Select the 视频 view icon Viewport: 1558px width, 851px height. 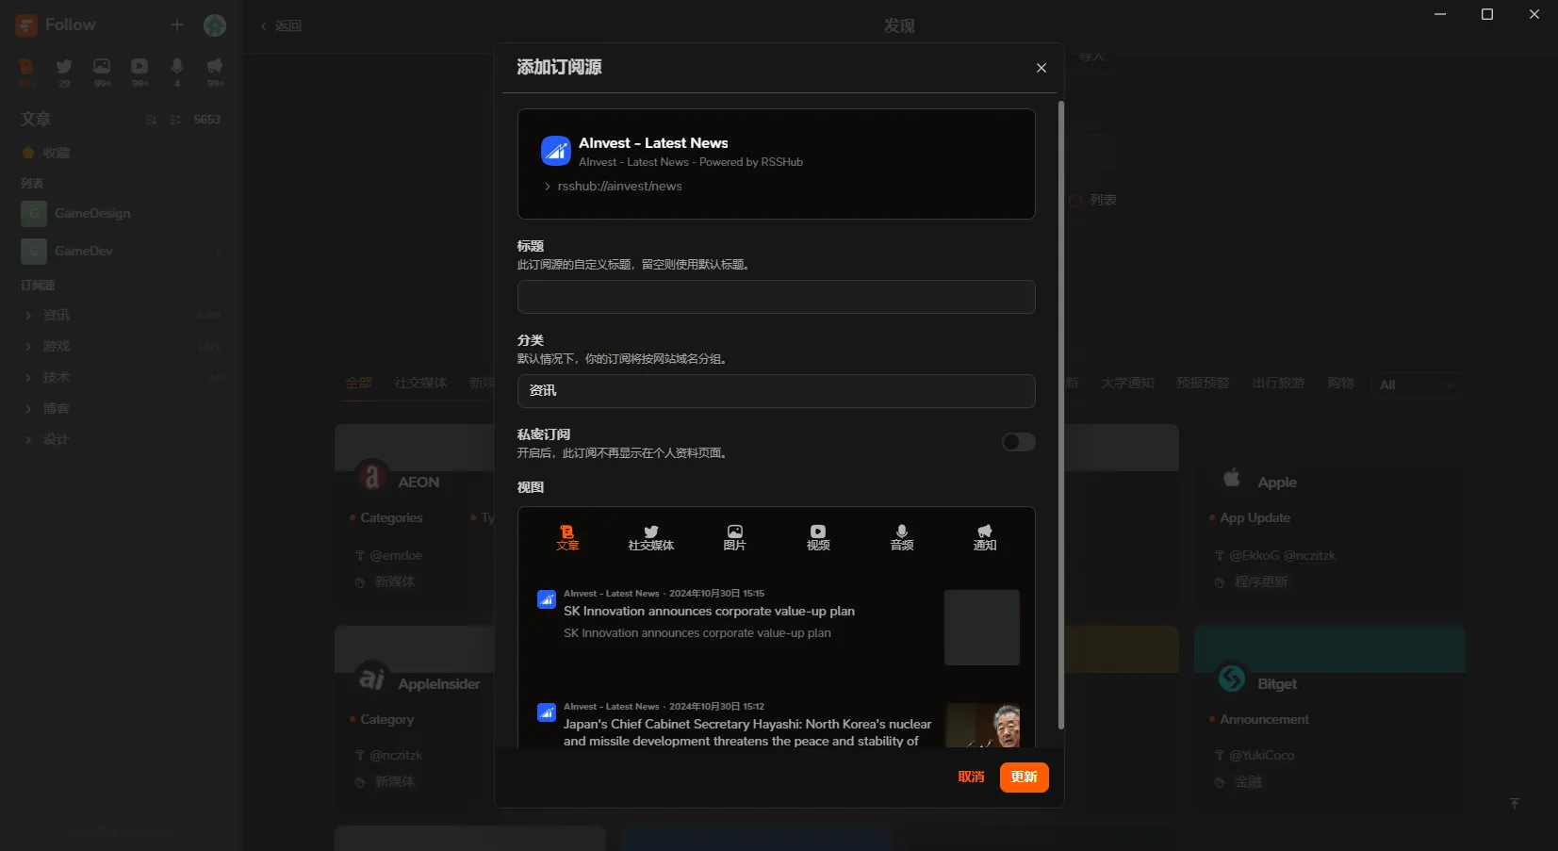(x=817, y=538)
